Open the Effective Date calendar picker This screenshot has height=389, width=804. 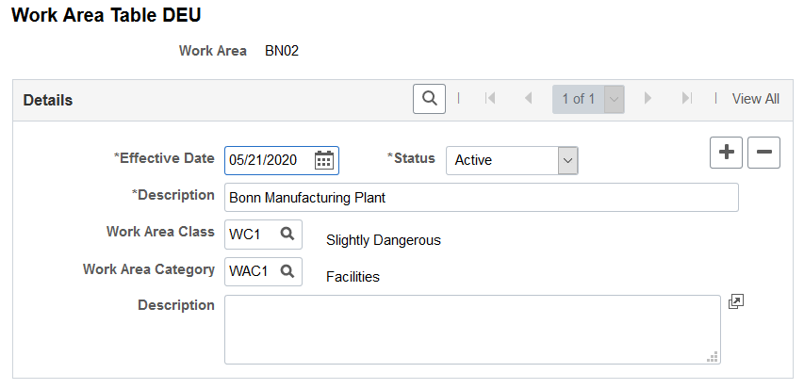point(324,160)
